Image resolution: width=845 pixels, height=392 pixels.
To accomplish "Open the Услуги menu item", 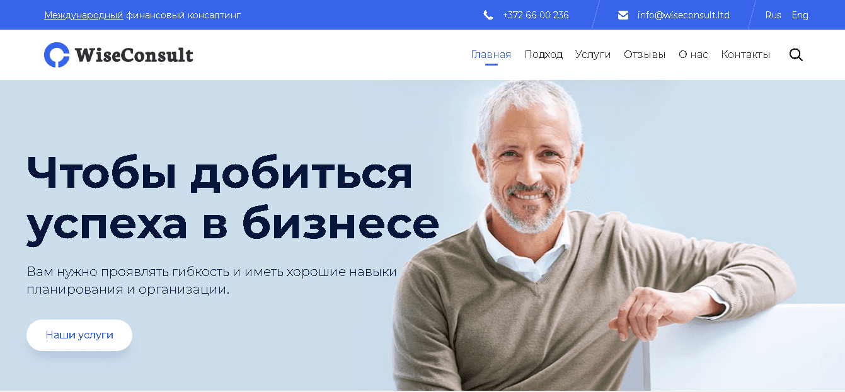I will [593, 55].
